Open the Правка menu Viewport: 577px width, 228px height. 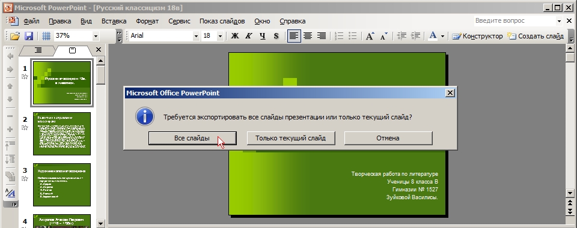pyautogui.click(x=60, y=21)
